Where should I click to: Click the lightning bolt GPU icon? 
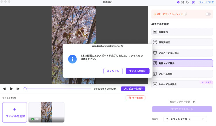pos(155,14)
